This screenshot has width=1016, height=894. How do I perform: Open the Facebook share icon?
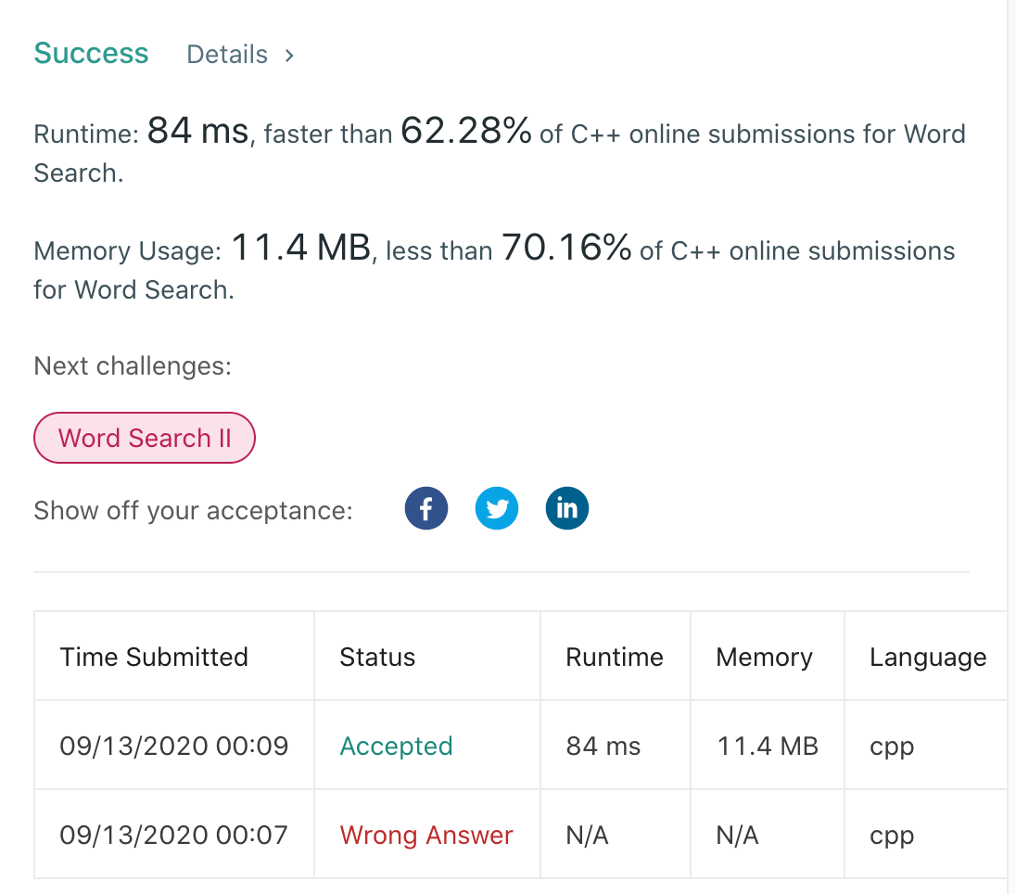(425, 508)
